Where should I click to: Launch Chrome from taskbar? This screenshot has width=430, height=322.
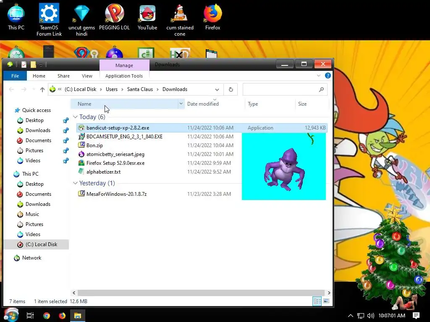[x=47, y=315]
